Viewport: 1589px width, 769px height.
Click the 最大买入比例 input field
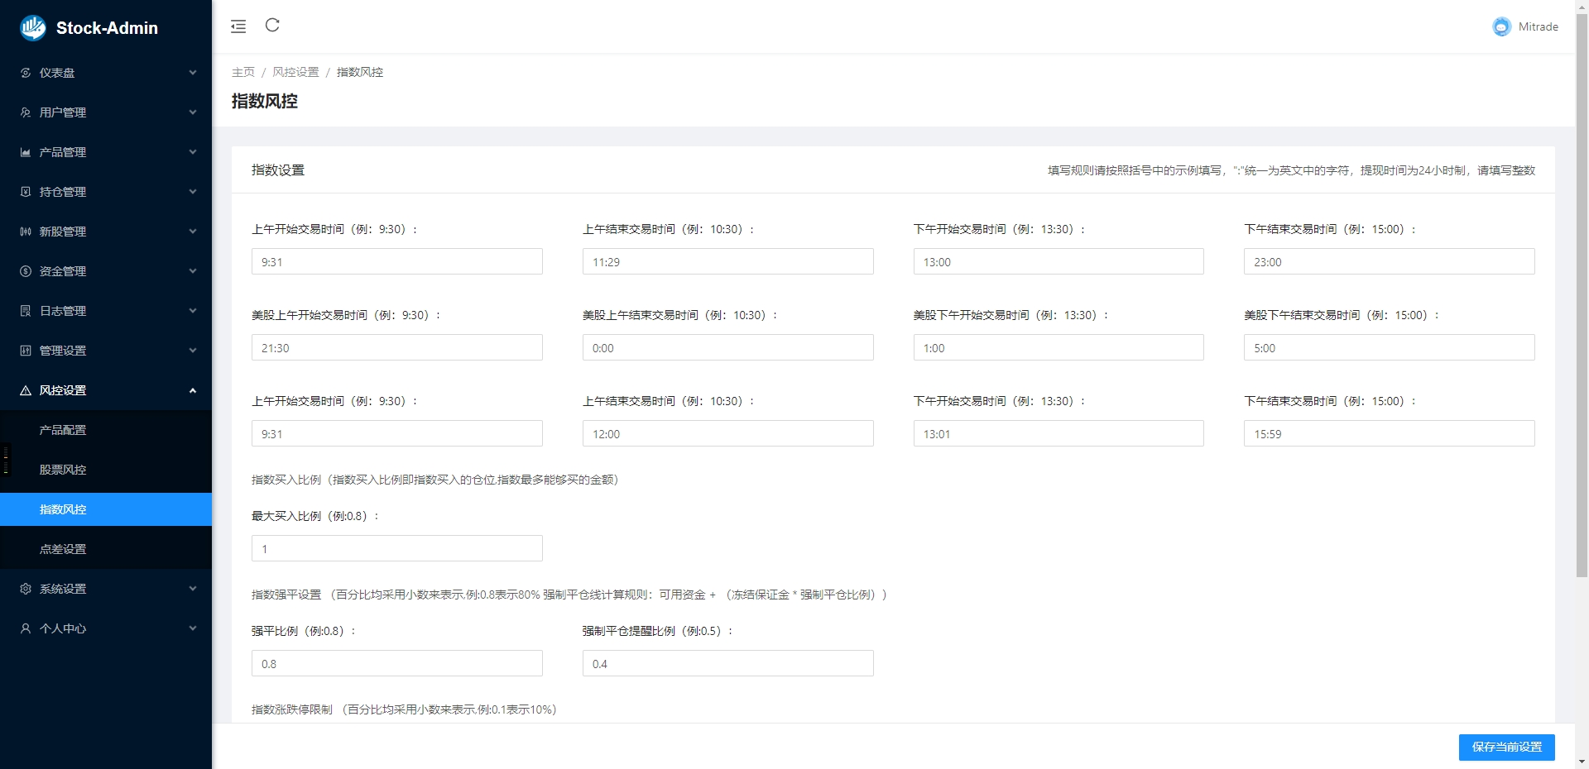397,548
